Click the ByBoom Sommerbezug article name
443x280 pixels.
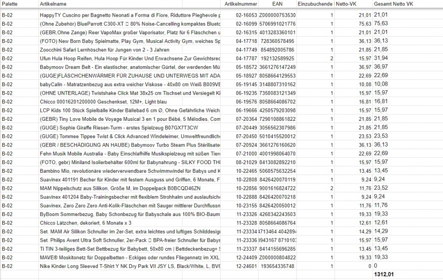[130, 214]
